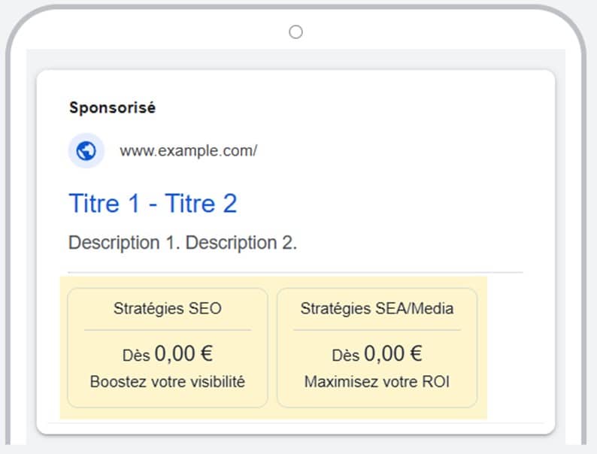The width and height of the screenshot is (597, 454).
Task: Click the 'Maximisez votre ROI' text
Action: 377,382
